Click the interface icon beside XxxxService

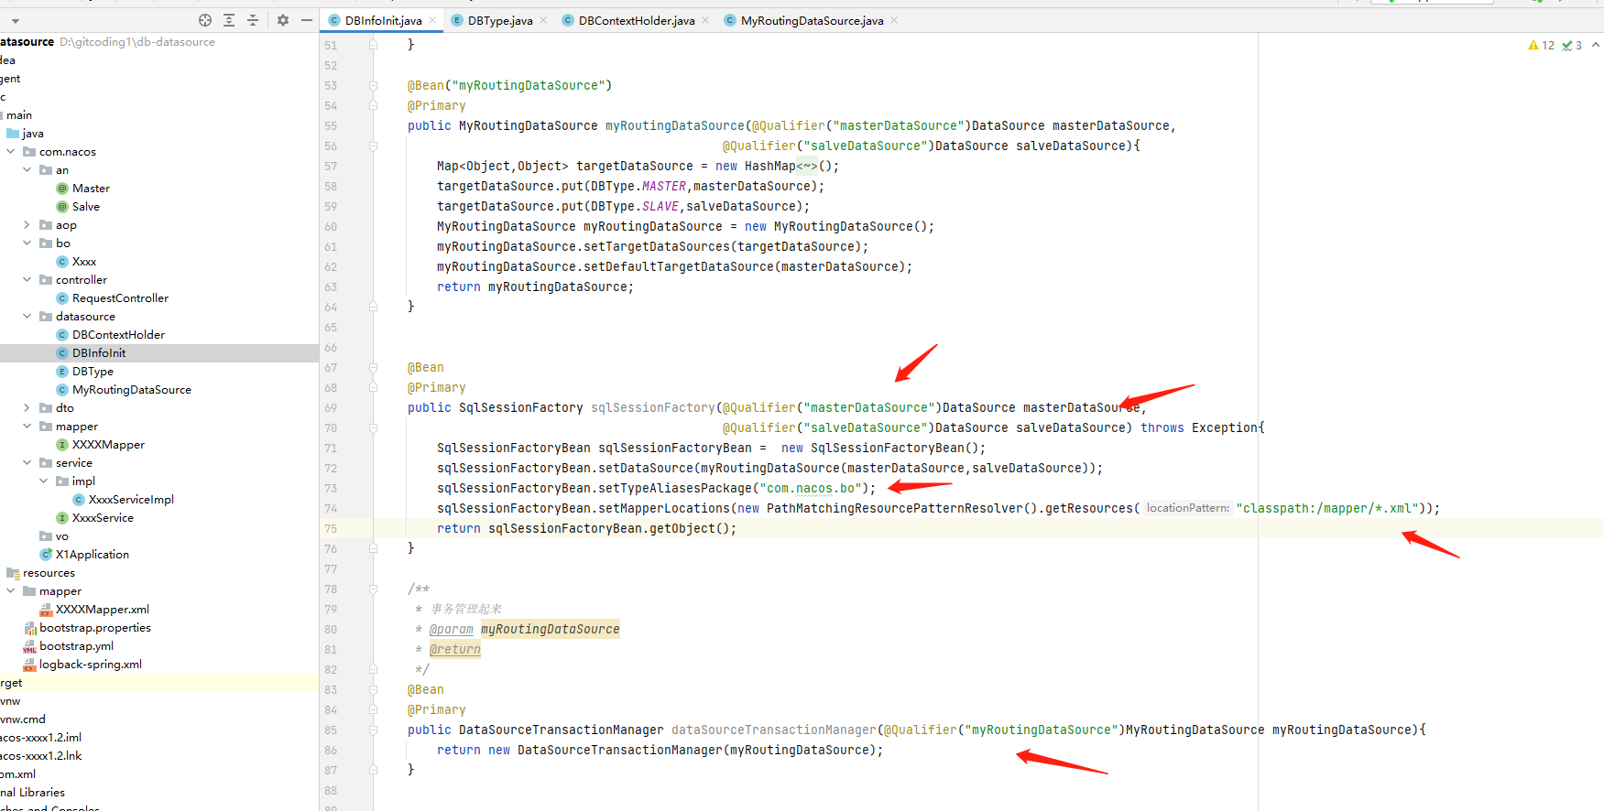[x=62, y=518]
